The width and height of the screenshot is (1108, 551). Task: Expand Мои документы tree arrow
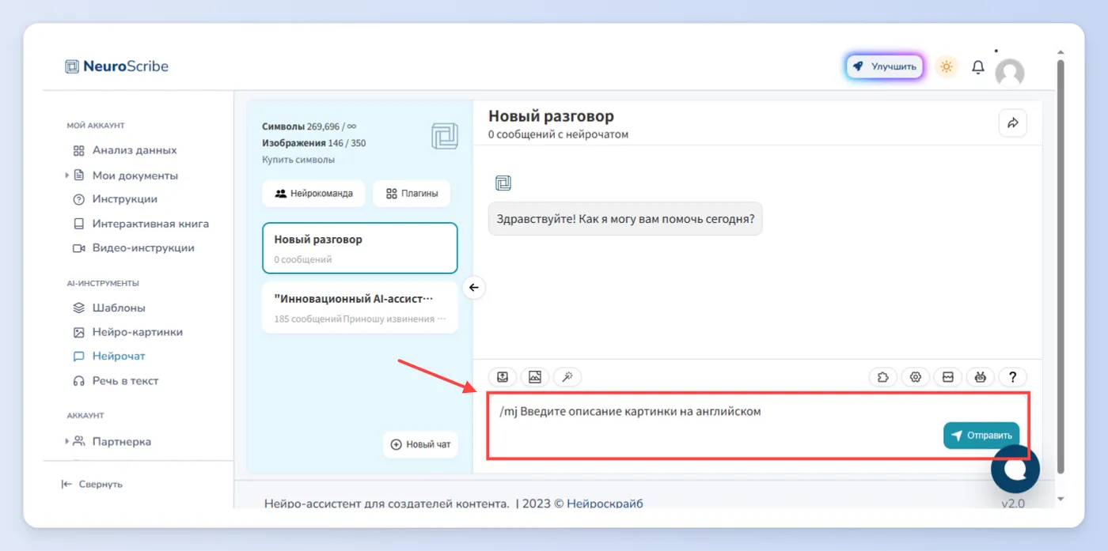(67, 175)
